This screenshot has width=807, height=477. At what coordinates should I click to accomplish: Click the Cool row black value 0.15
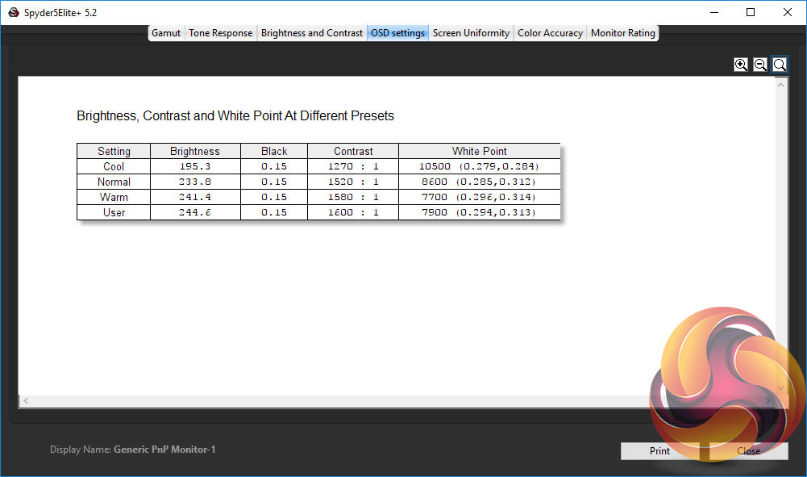(x=274, y=166)
